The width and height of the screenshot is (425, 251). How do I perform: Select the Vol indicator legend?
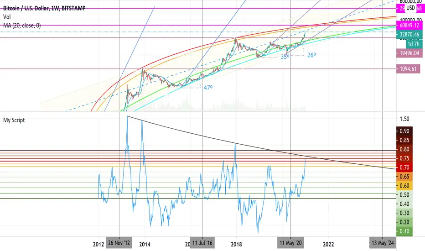click(x=7, y=17)
